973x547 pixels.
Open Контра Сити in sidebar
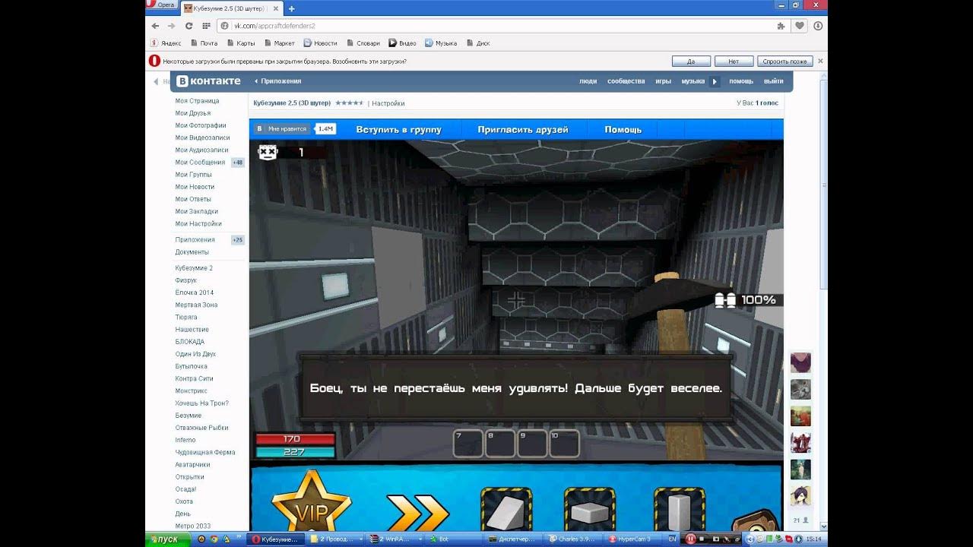194,378
